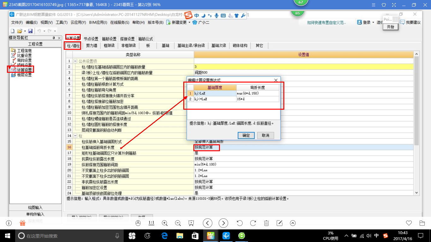Switch to the 箍筋公式 tab
Image resolution: width=431 pixels, height=242 pixels.
pyautogui.click(x=145, y=39)
